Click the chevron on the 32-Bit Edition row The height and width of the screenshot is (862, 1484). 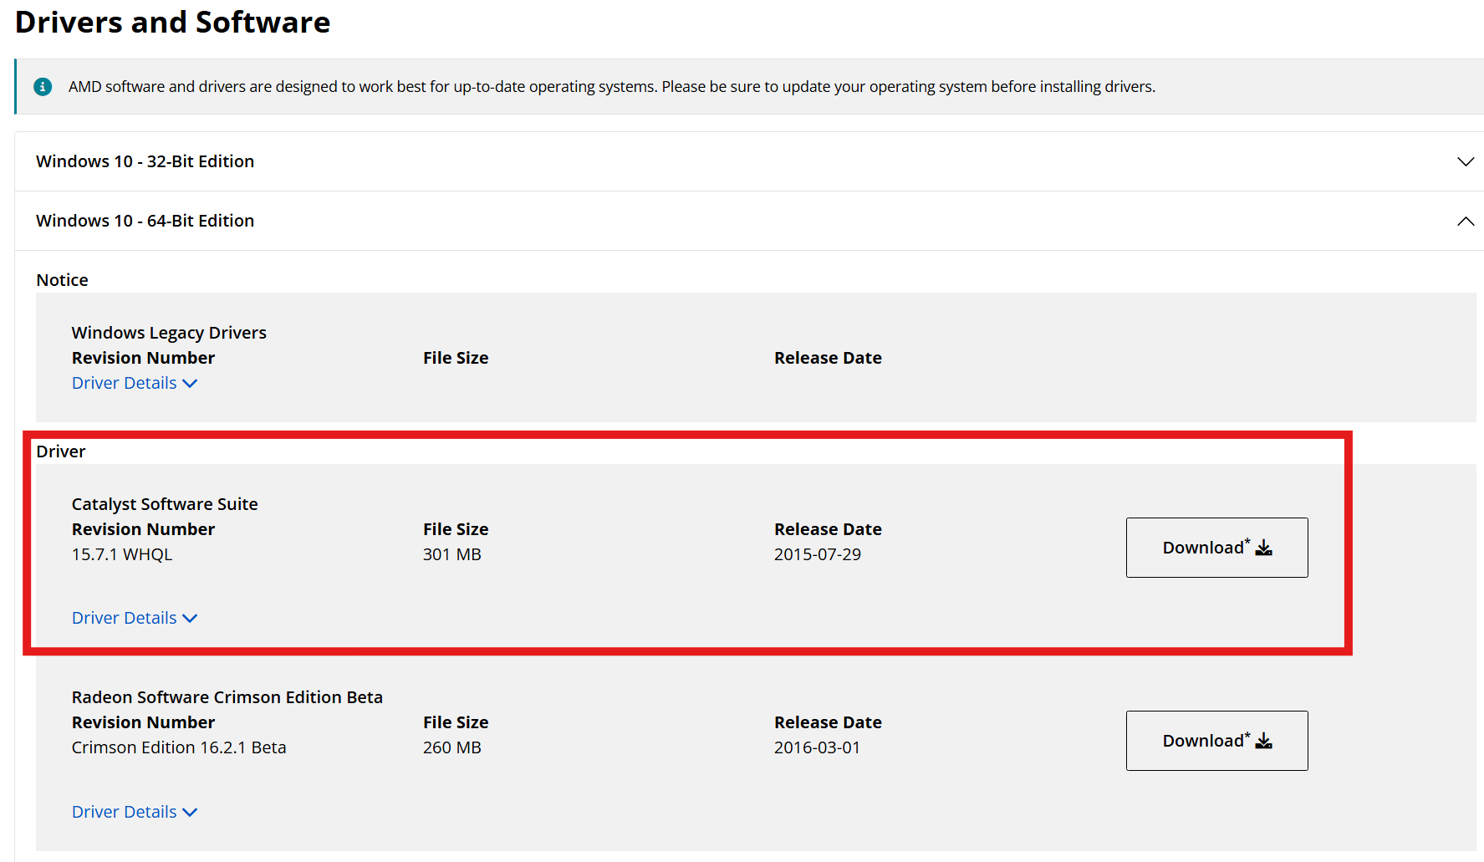coord(1466,161)
